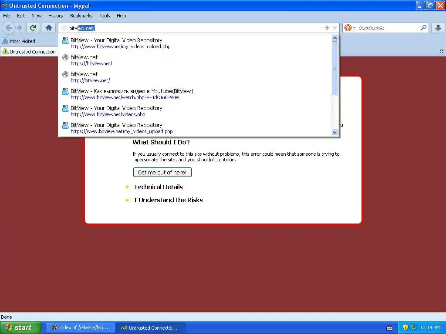This screenshot has width=446, height=334.
Task: Click the suggestion list scroll down arrow
Action: [x=334, y=132]
